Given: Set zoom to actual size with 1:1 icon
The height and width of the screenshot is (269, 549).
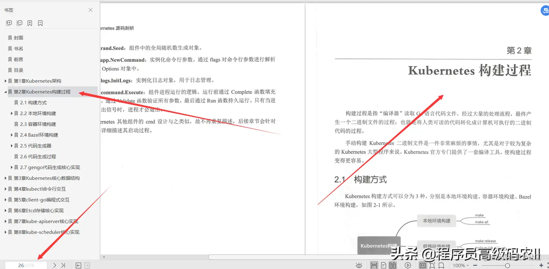Looking at the screenshot, I should (423, 265).
